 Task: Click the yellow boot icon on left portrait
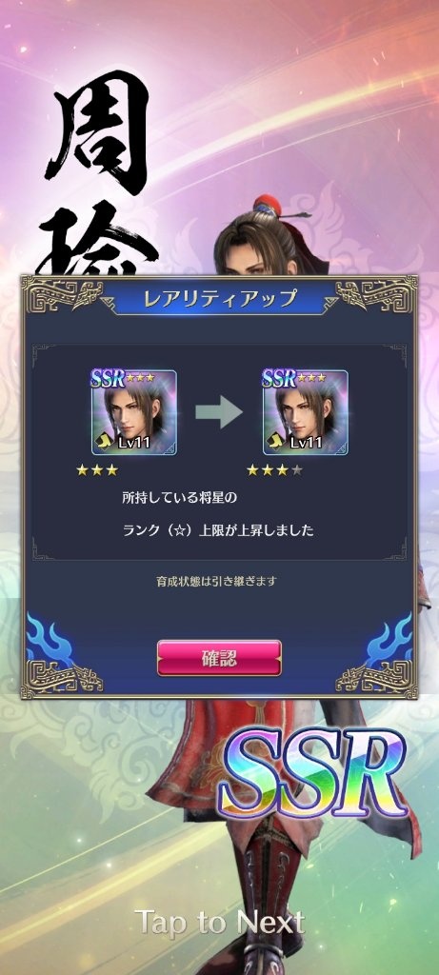(x=104, y=442)
